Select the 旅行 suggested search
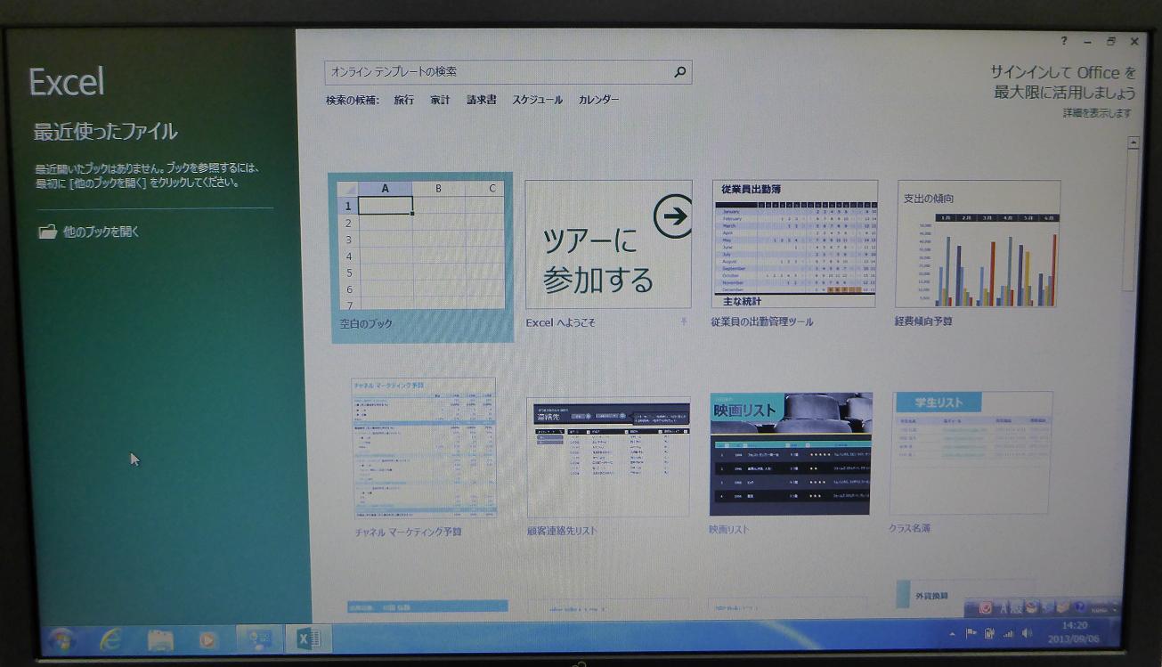 pyautogui.click(x=404, y=101)
